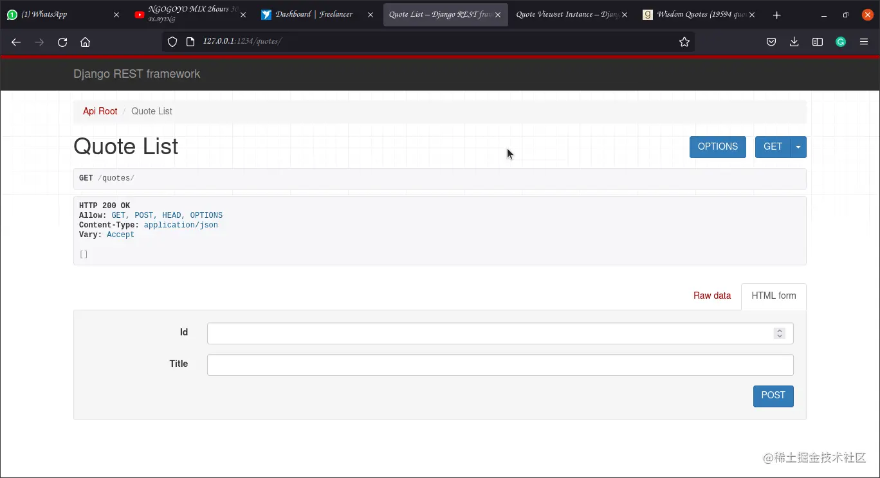
Task: Click the Quote List page heading
Action: click(x=126, y=146)
